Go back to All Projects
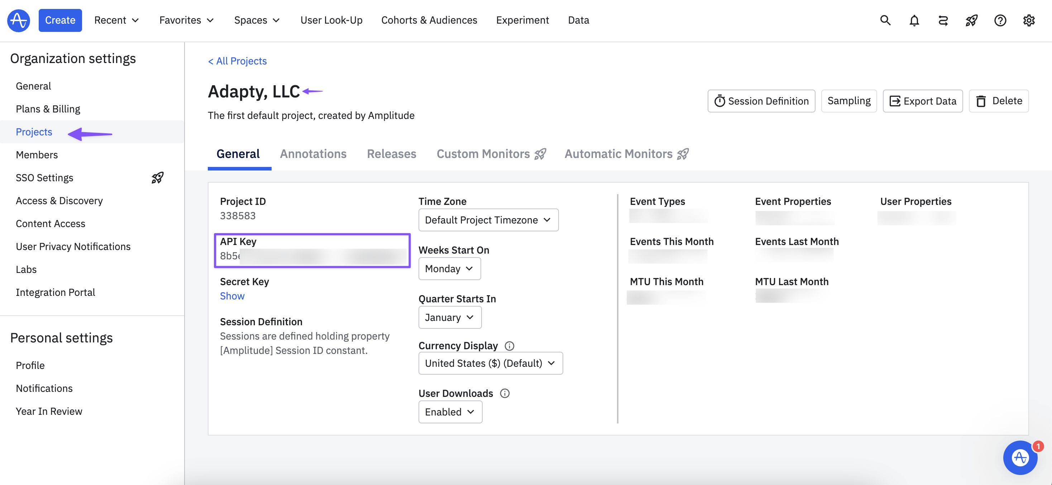 point(237,61)
